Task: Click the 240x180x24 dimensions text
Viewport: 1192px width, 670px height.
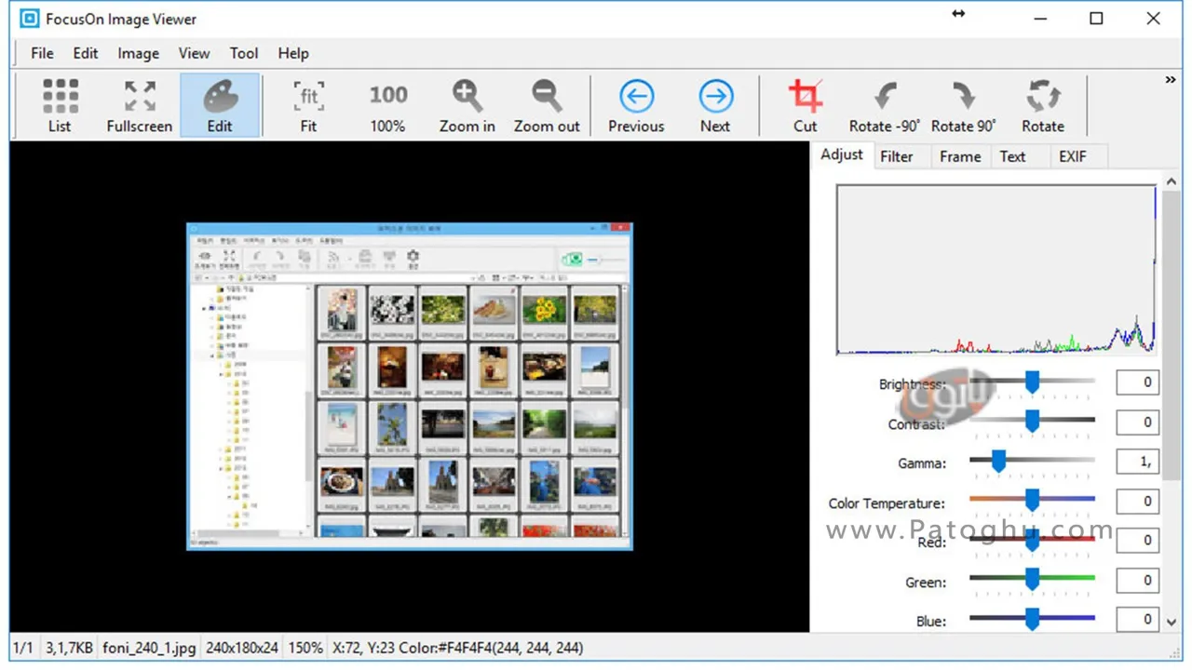Action: coord(242,648)
